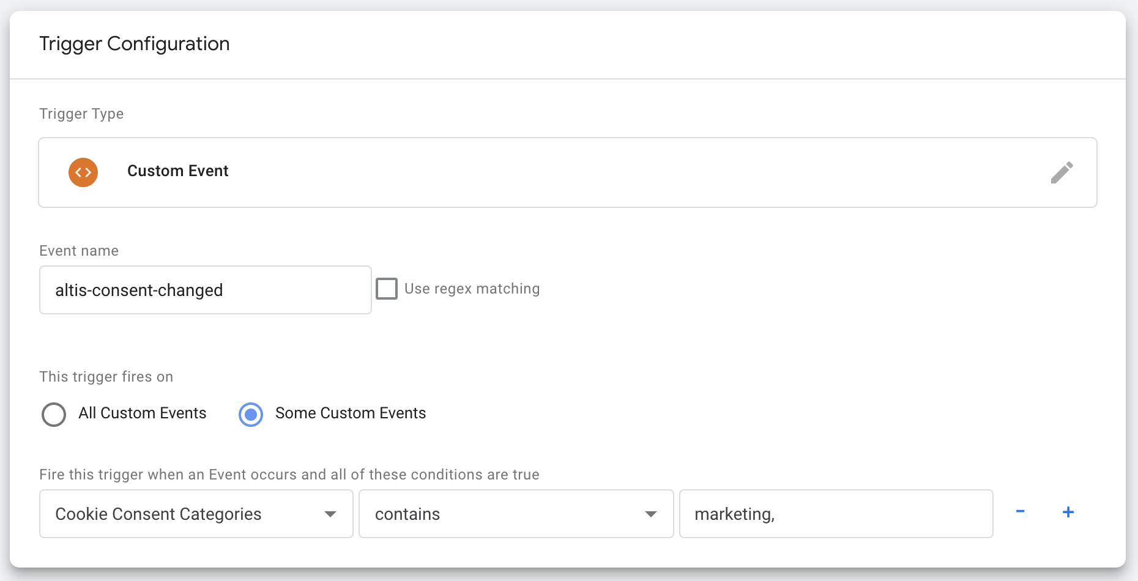Edit the marketing condition value field
1138x581 pixels.
[x=836, y=514]
